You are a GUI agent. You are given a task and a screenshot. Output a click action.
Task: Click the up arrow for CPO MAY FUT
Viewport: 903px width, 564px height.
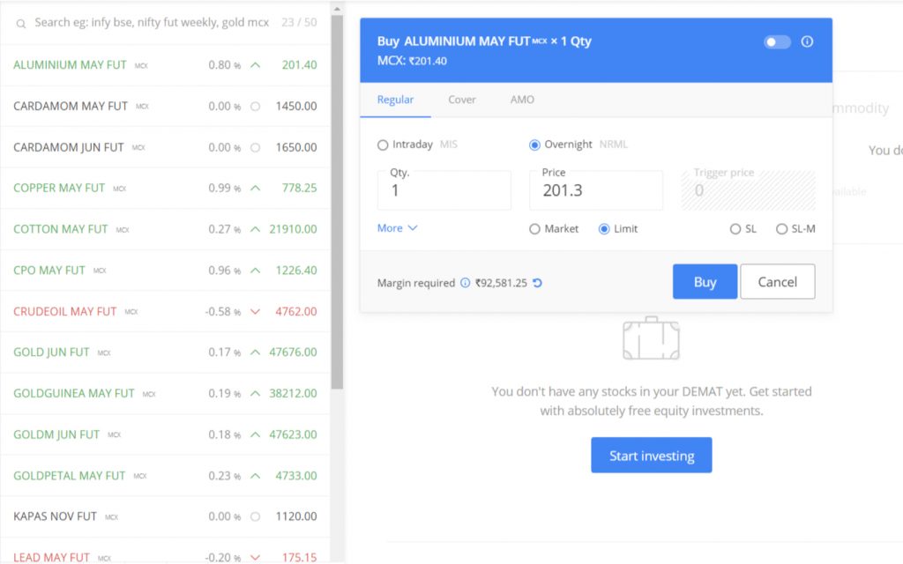(255, 271)
